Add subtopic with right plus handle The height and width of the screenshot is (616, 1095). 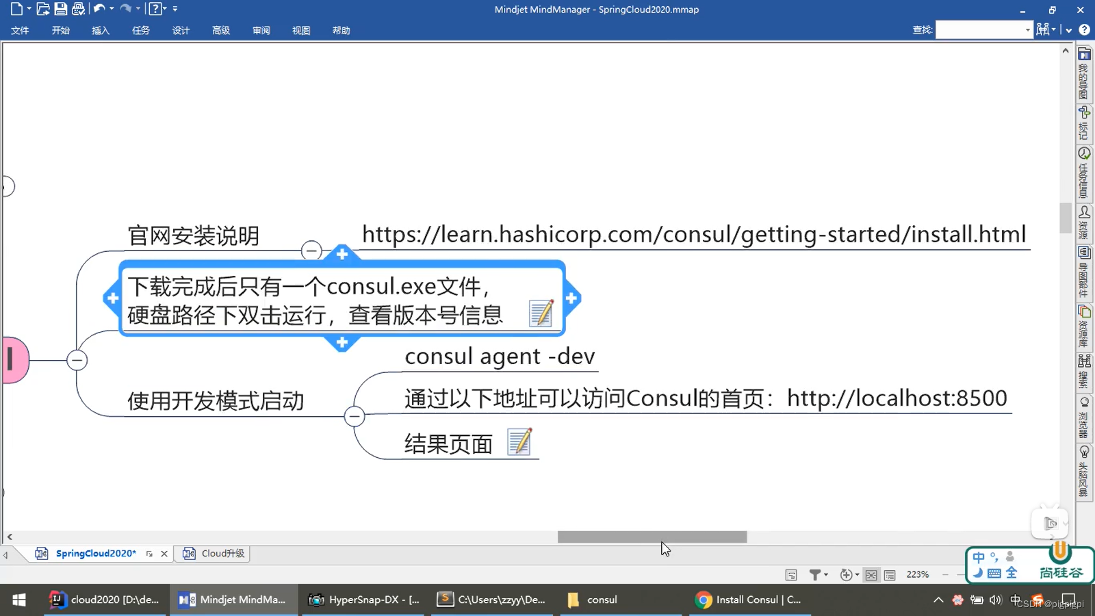tap(571, 298)
